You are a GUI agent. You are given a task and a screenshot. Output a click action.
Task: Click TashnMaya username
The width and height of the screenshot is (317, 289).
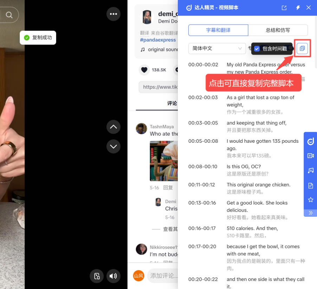pyautogui.click(x=162, y=127)
